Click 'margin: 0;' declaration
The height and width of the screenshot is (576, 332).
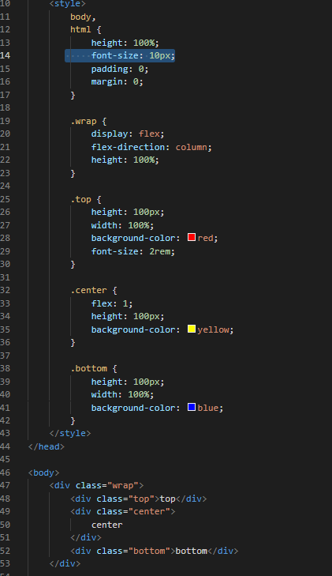(118, 81)
